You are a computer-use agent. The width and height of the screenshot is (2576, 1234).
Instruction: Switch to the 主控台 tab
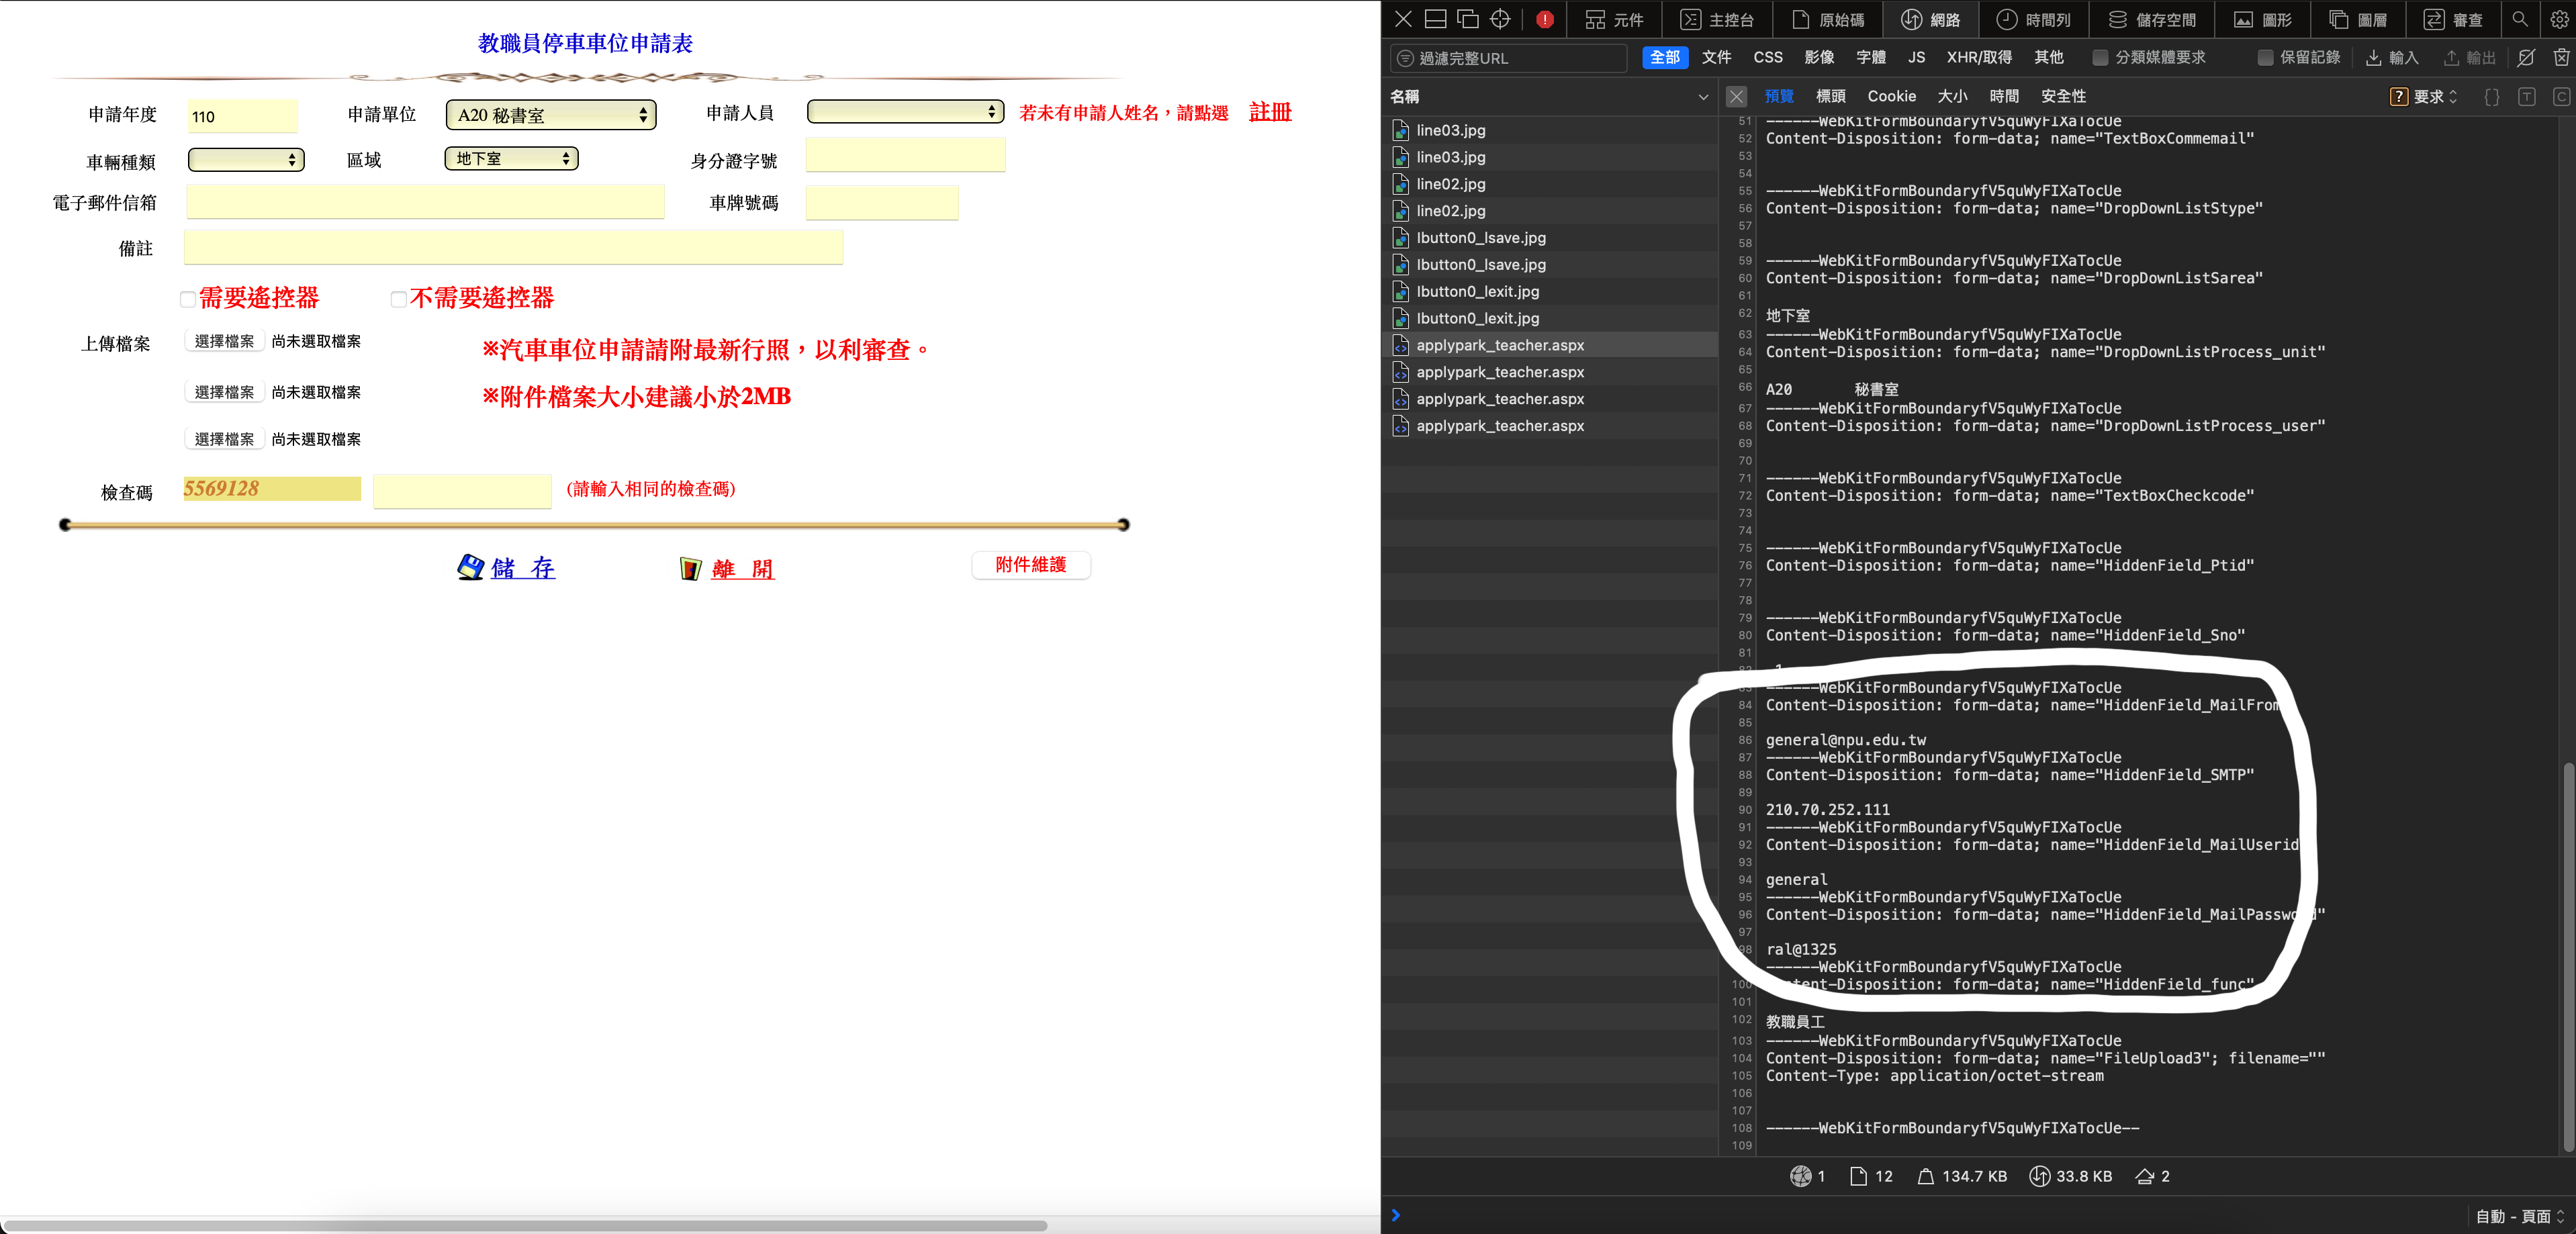tap(1717, 19)
